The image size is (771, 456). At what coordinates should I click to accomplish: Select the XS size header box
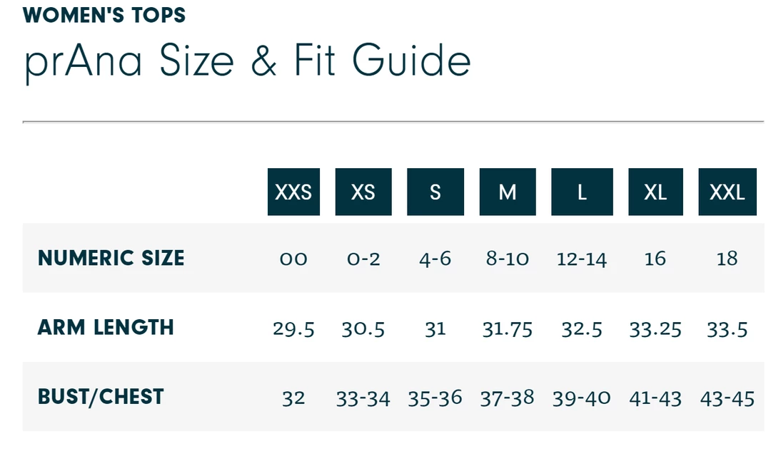tap(363, 192)
